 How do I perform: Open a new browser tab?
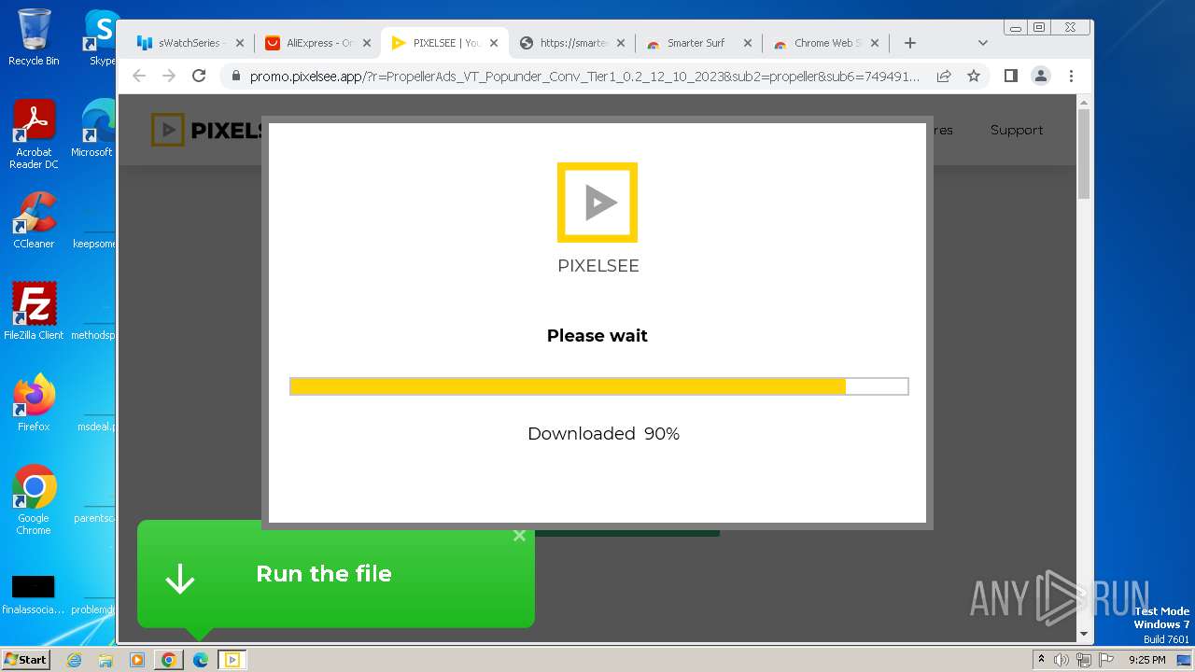[910, 43]
